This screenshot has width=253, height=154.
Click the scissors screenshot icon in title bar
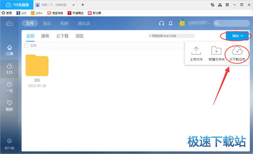[220, 5]
